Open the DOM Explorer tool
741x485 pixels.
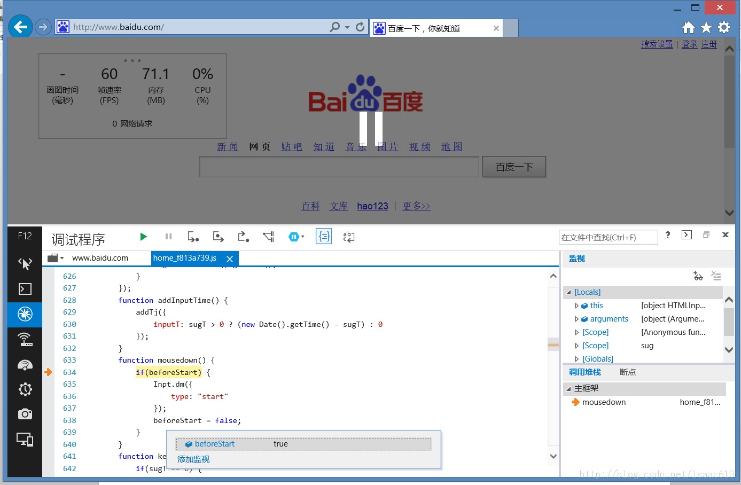[25, 263]
